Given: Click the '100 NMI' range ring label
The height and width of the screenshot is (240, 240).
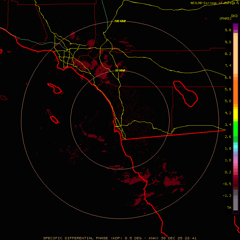Looking at the screenshot, I should [x=120, y=21].
